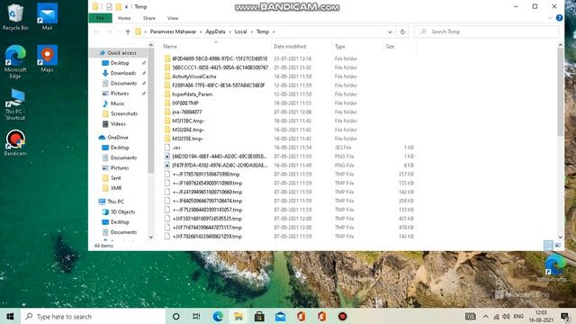This screenshot has height=324, width=576.
Task: Click the Windows Start button
Action: point(10,316)
